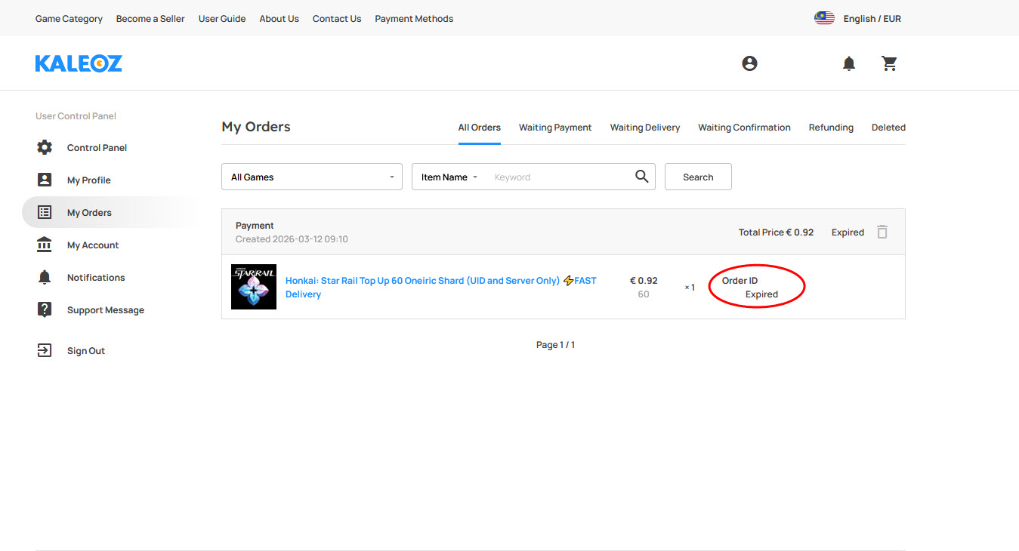Screen dimensions: 1019x551
Task: Open the Honkai: Star Rail Top Up link
Action: point(423,281)
